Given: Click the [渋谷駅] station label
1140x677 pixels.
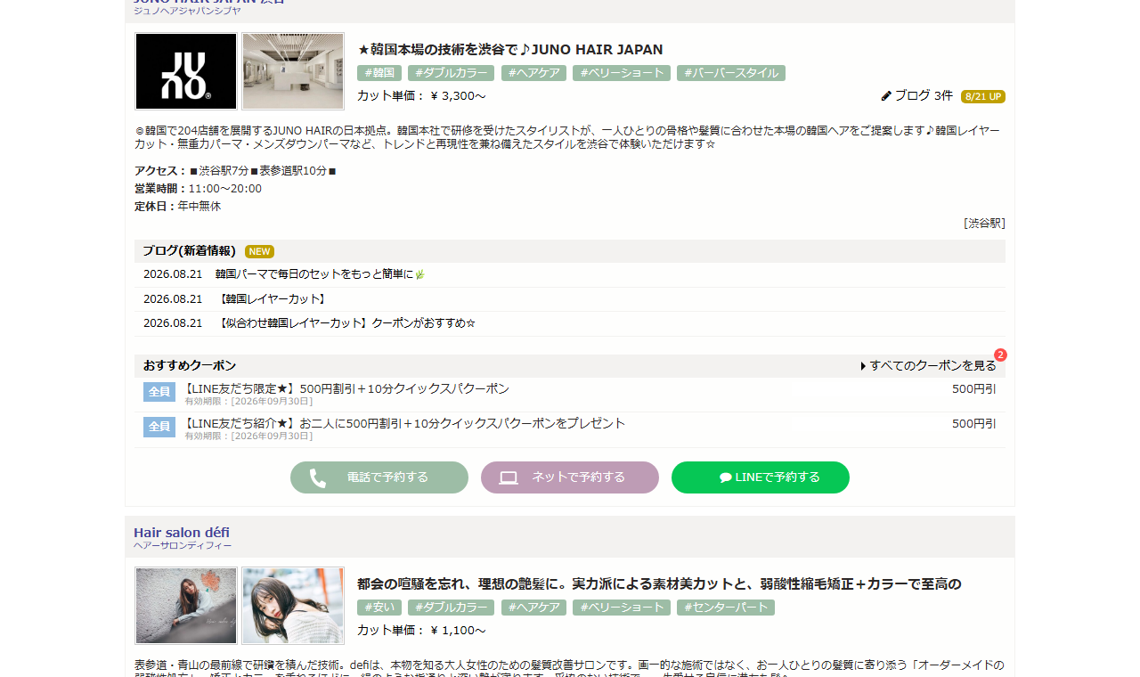Looking at the screenshot, I should point(984,224).
